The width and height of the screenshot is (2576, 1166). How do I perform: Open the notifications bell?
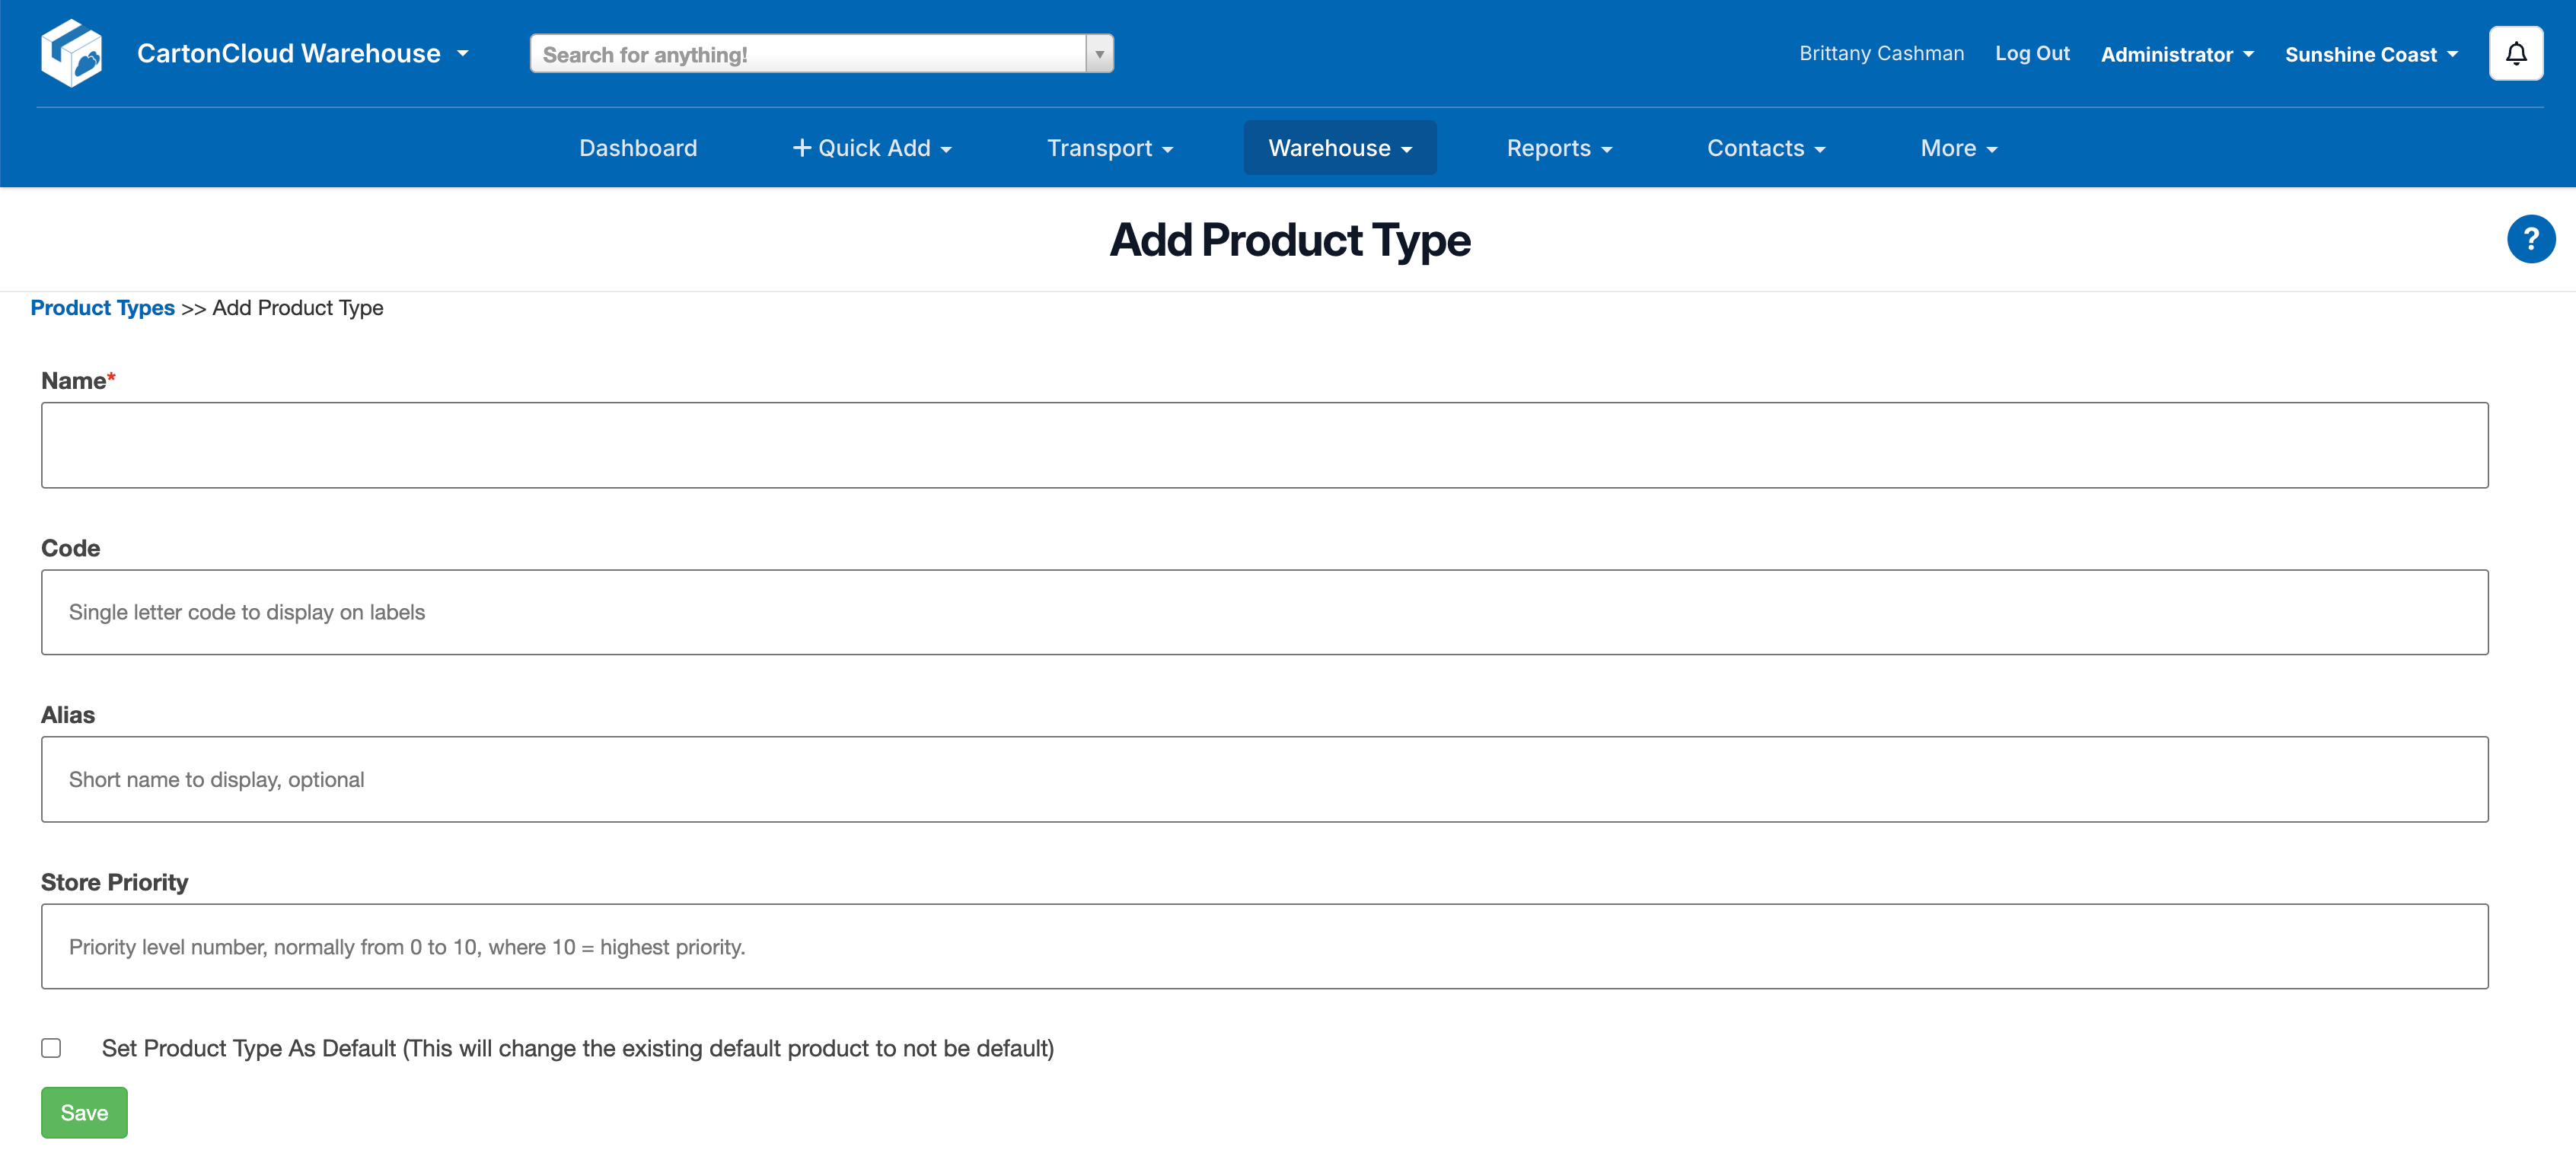(2515, 54)
